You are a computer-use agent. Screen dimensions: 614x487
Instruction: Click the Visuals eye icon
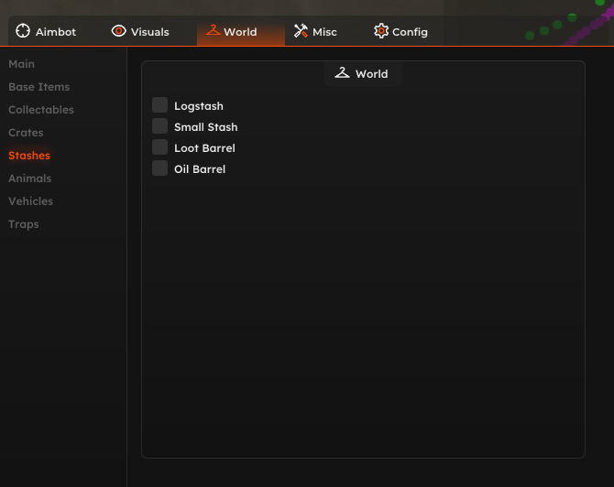(x=118, y=31)
